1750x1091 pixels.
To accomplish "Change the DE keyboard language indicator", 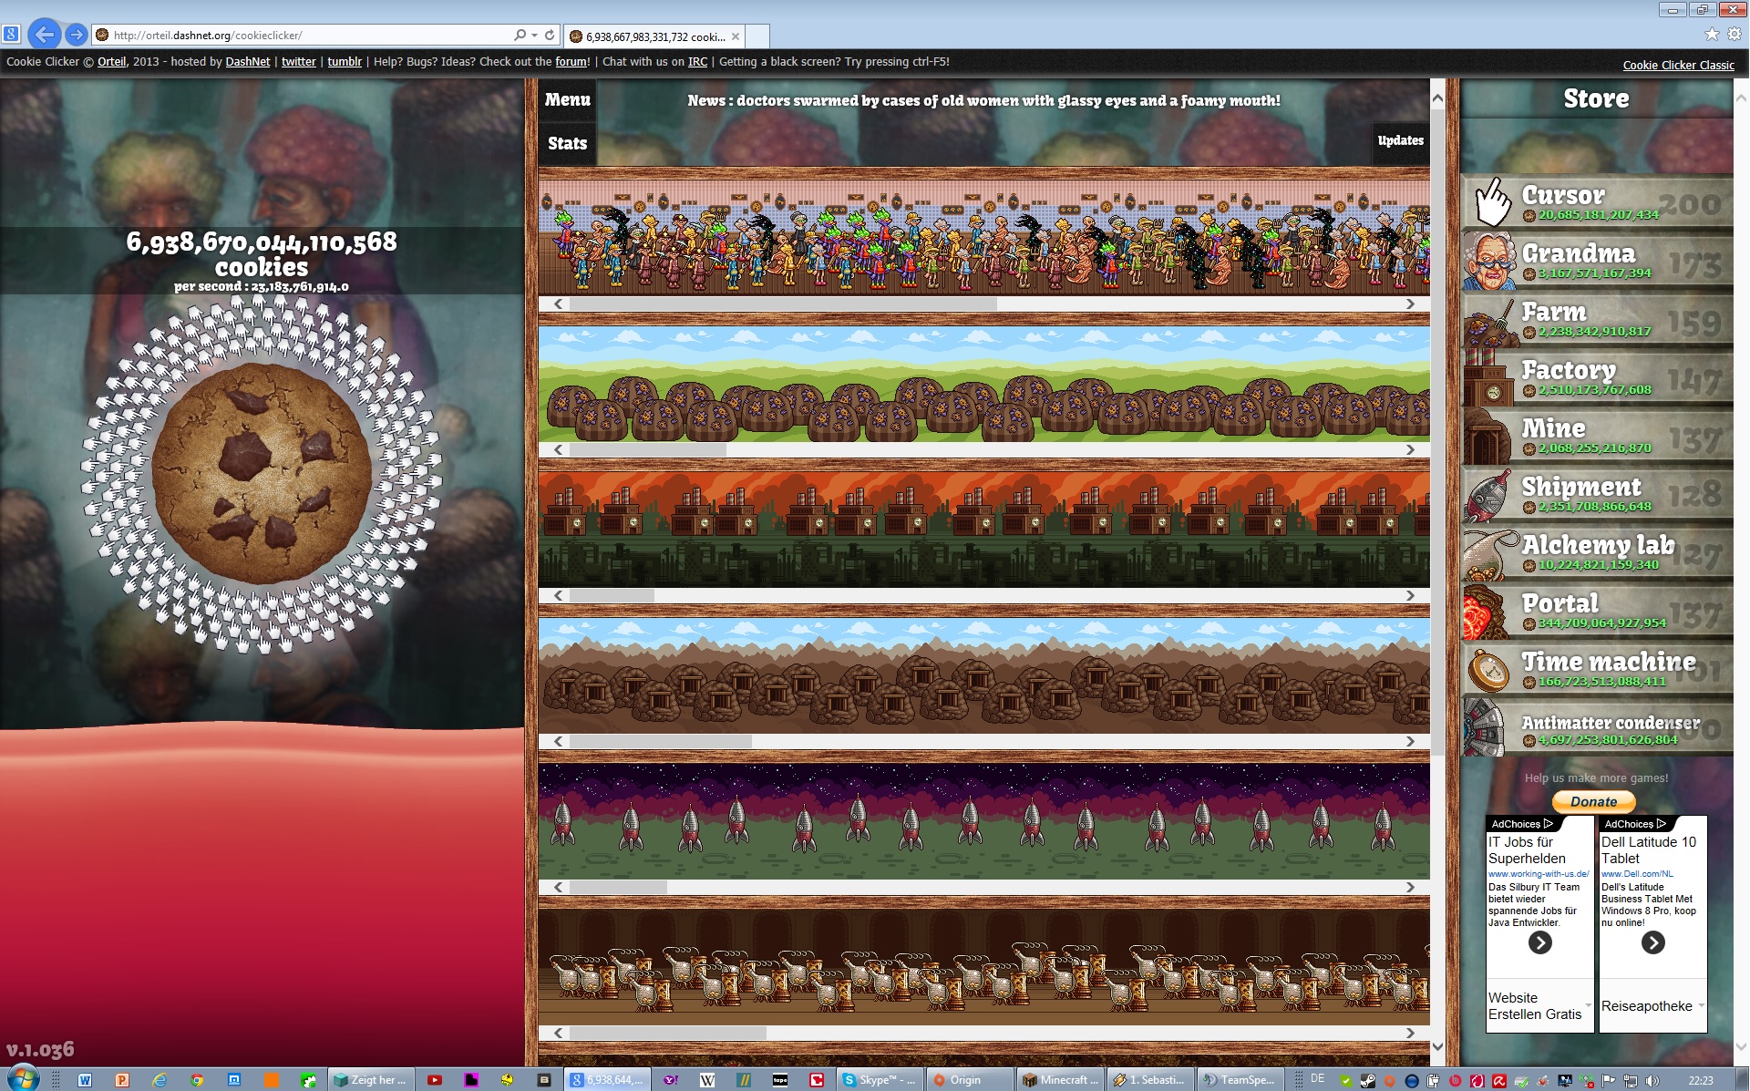I will point(1317,1079).
